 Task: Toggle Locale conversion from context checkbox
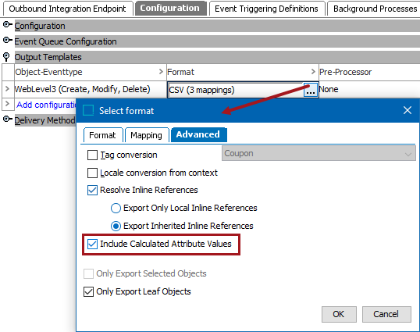pyautogui.click(x=92, y=173)
